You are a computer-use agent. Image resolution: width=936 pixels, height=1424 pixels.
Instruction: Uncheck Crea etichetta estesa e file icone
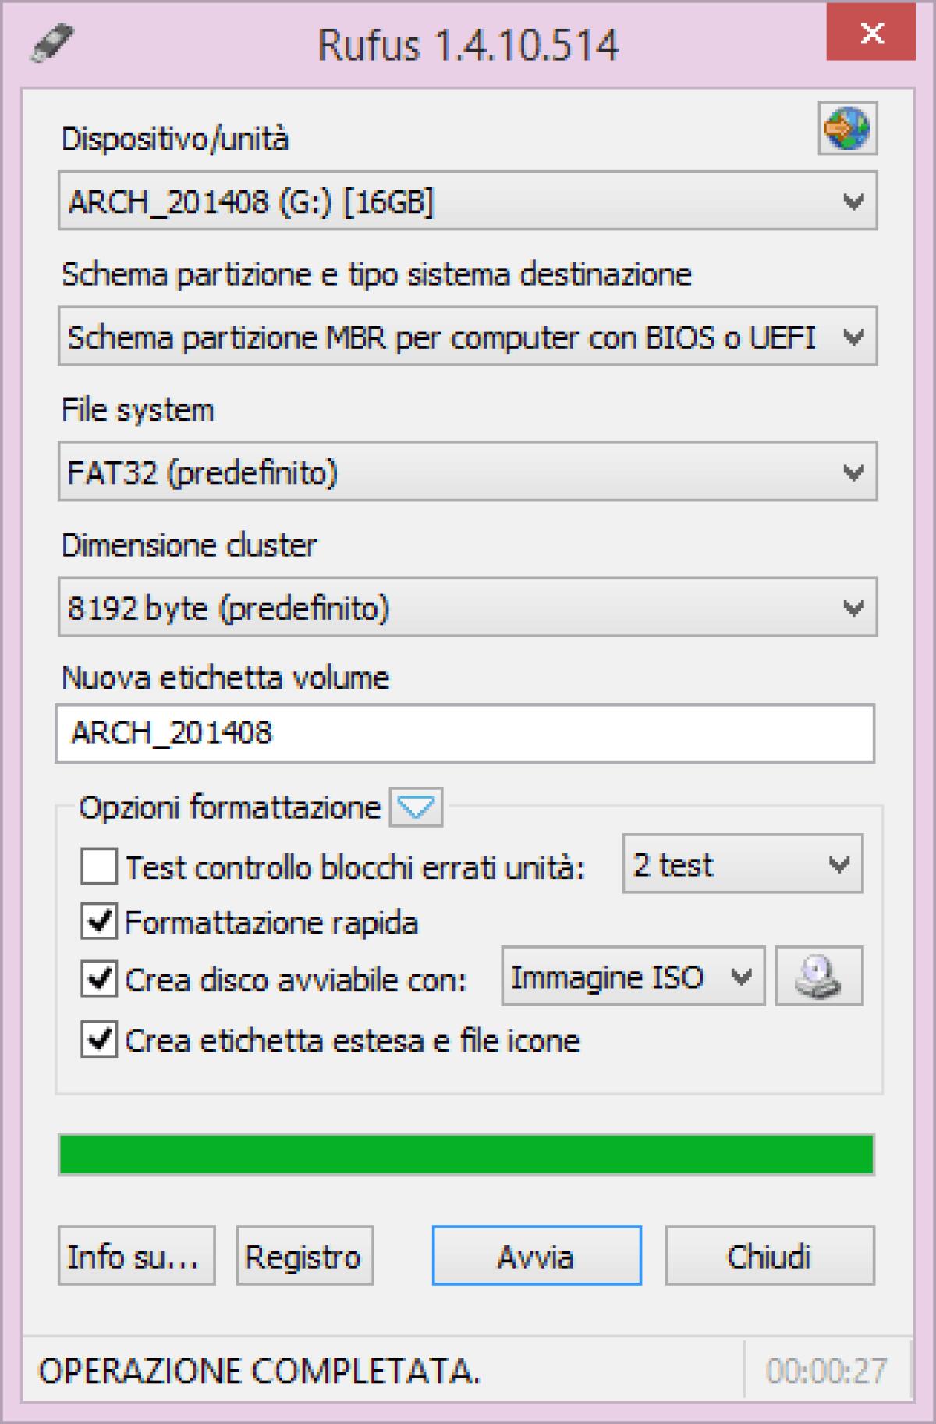coord(98,1039)
